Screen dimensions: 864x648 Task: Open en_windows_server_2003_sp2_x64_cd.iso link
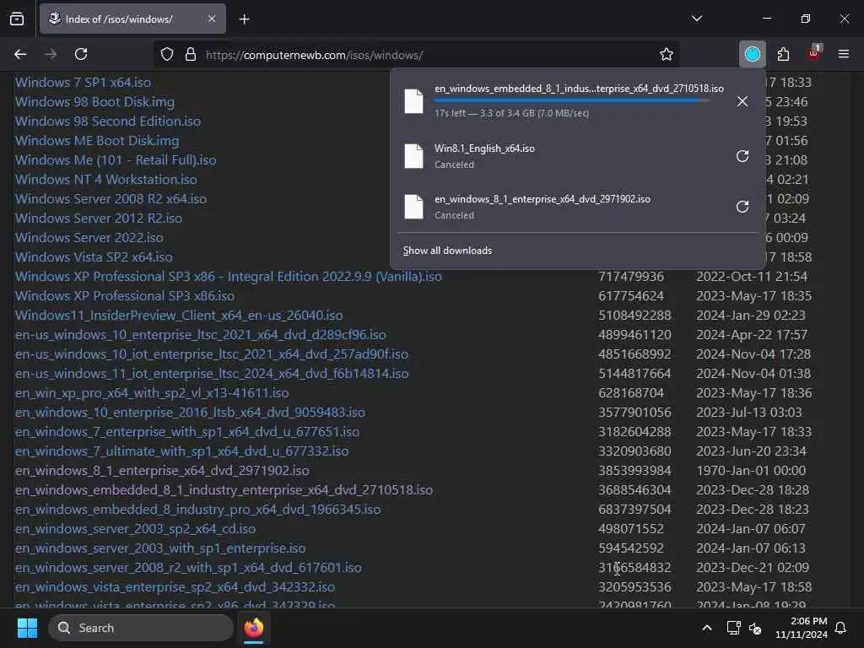click(x=136, y=529)
